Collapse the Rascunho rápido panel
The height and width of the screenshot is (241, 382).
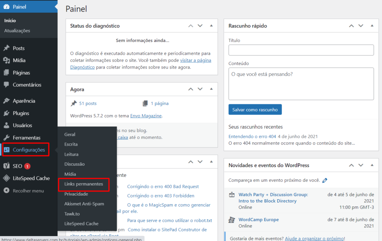click(372, 26)
